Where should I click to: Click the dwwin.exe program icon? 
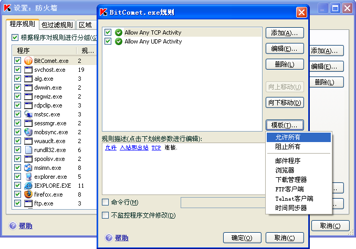(x=28, y=88)
